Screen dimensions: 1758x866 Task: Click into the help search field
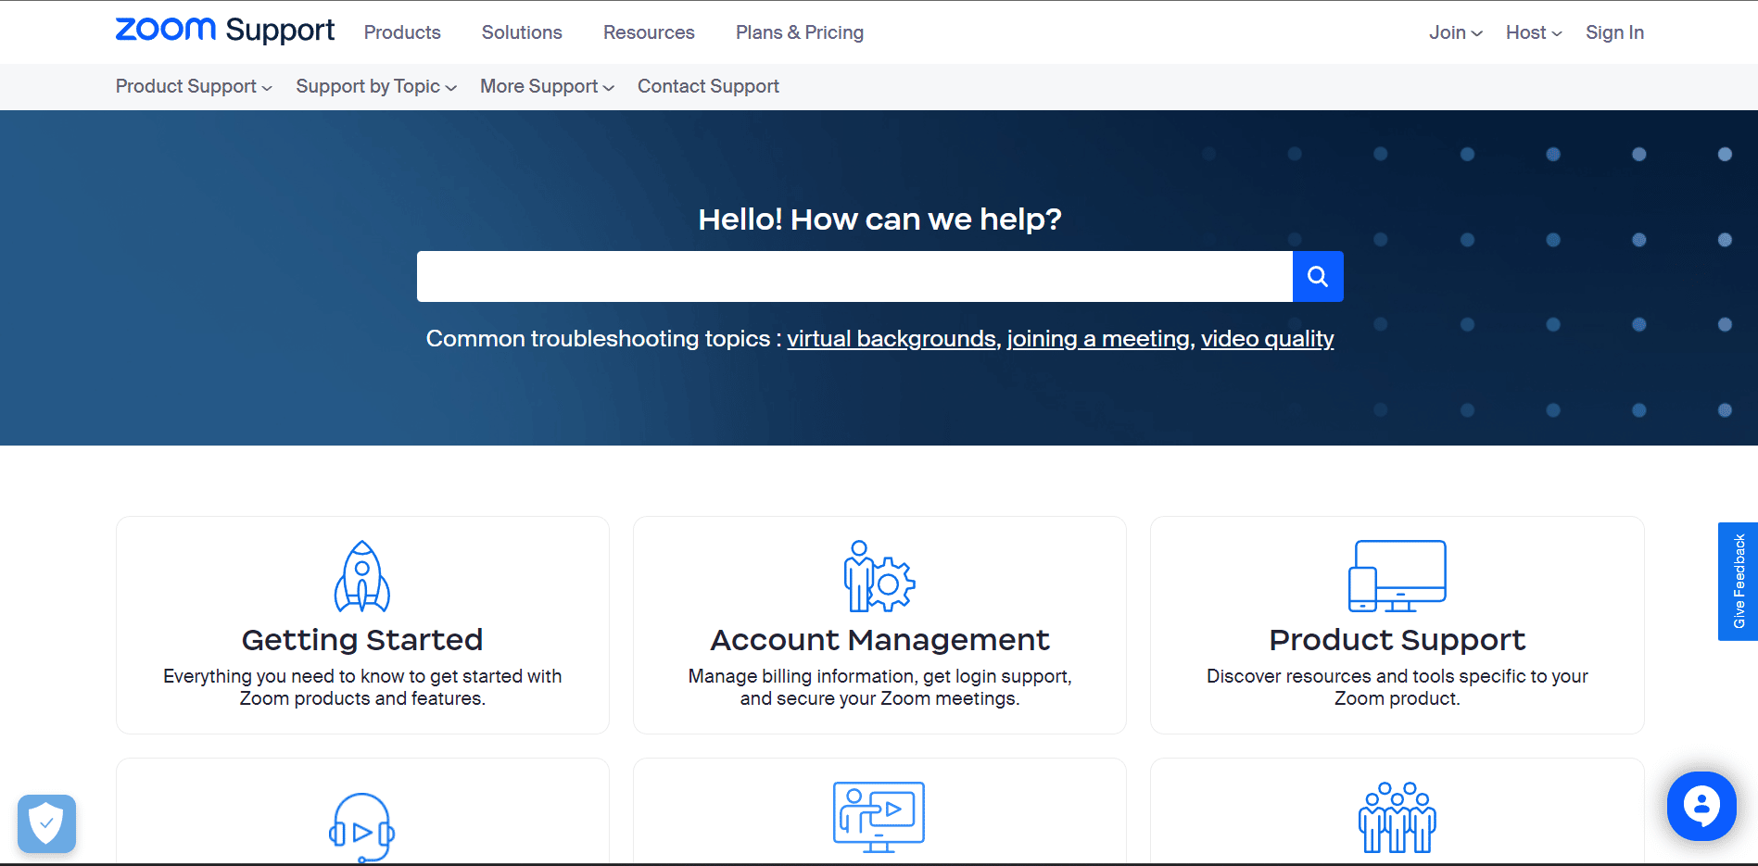pos(854,276)
